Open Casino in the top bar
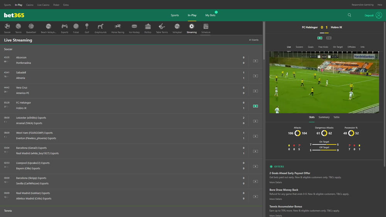Viewport: 386px width, 217px height. click(x=30, y=5)
